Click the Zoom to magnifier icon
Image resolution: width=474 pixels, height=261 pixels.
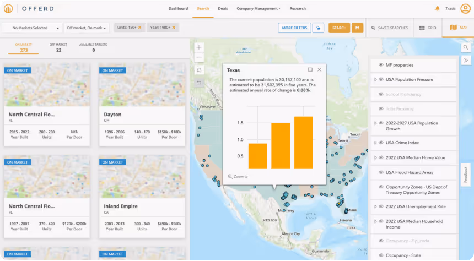pos(230,176)
